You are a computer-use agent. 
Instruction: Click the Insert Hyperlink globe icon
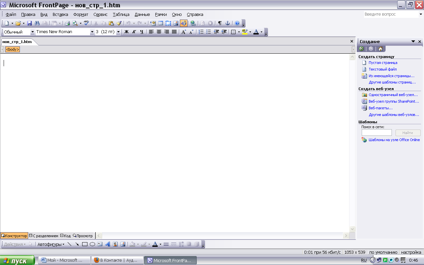coord(193,23)
